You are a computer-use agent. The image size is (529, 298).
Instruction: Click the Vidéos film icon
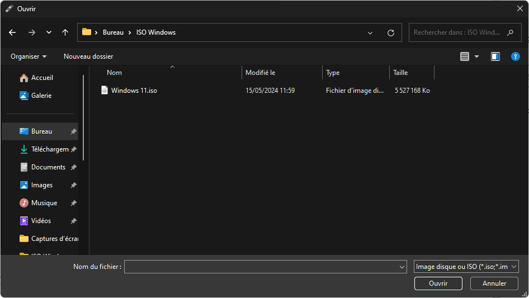point(24,221)
